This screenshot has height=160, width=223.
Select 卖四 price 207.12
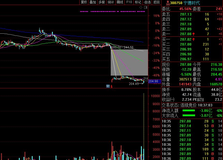click(185, 19)
